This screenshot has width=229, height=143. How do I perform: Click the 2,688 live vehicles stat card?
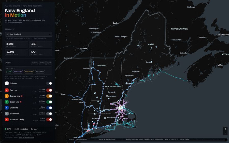coord(17,45)
